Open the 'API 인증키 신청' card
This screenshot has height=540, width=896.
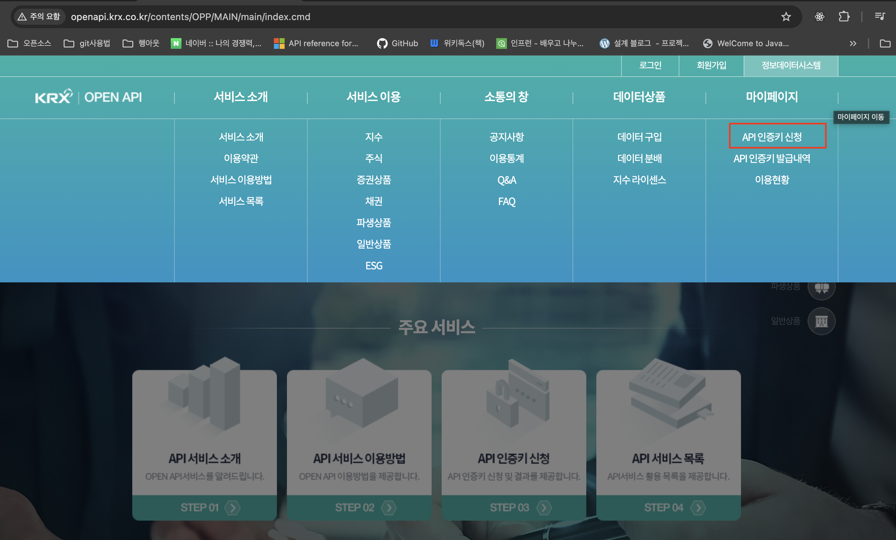click(513, 445)
